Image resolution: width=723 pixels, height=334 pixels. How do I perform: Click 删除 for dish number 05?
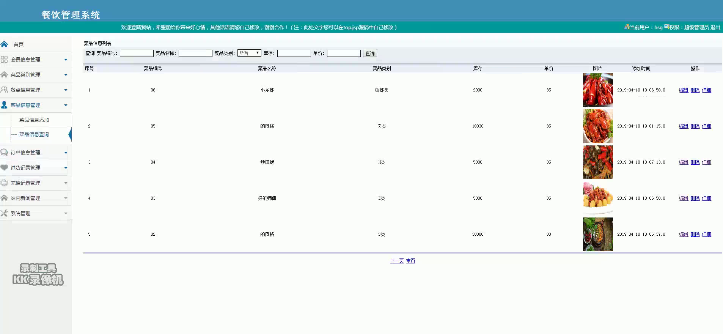click(x=695, y=126)
